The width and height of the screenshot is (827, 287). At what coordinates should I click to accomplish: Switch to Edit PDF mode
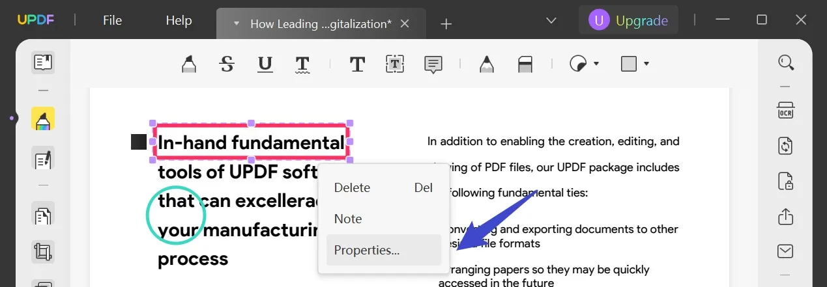click(43, 158)
